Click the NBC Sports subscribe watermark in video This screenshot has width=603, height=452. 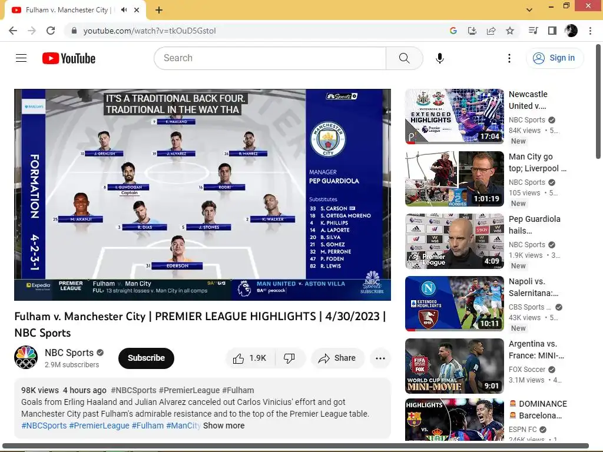[372, 282]
